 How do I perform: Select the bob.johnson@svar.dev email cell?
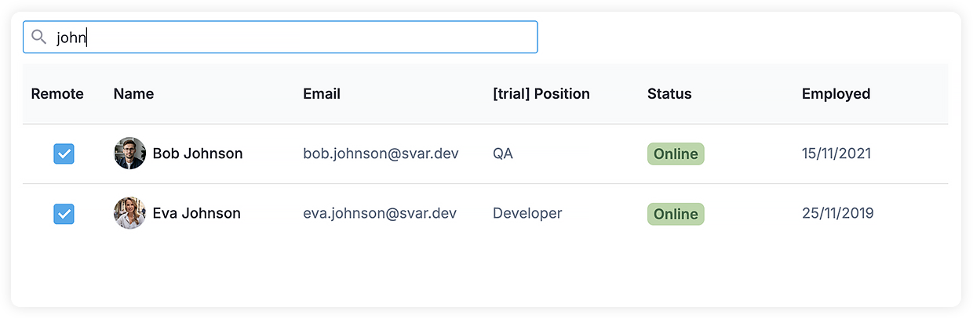click(x=390, y=154)
